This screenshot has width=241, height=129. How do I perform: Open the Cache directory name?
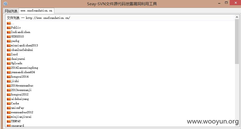coord(15,103)
